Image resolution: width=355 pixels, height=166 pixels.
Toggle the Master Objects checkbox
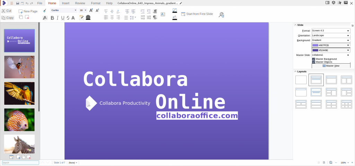(313, 62)
